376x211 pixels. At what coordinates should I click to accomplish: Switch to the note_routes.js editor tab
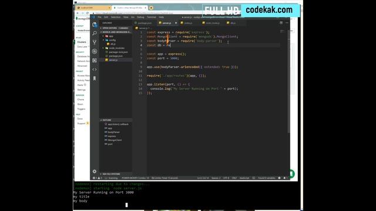click(211, 23)
